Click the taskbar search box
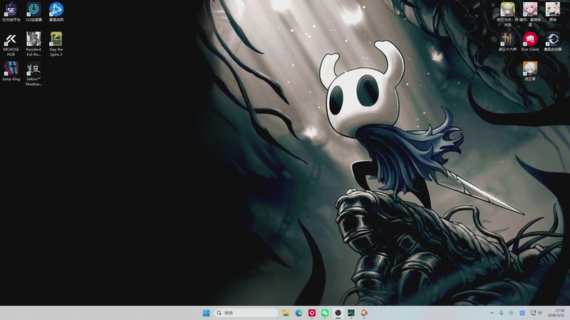This screenshot has width=570, height=320. [x=246, y=313]
